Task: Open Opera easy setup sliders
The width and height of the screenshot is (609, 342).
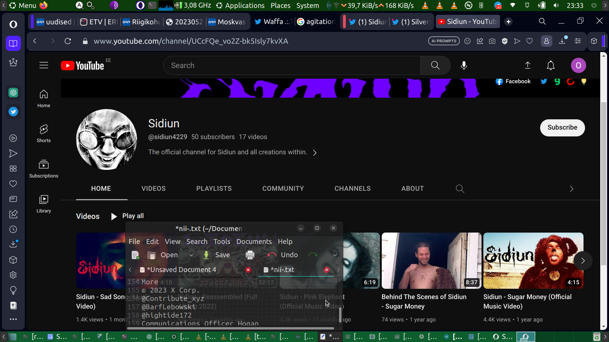Action: (578, 41)
